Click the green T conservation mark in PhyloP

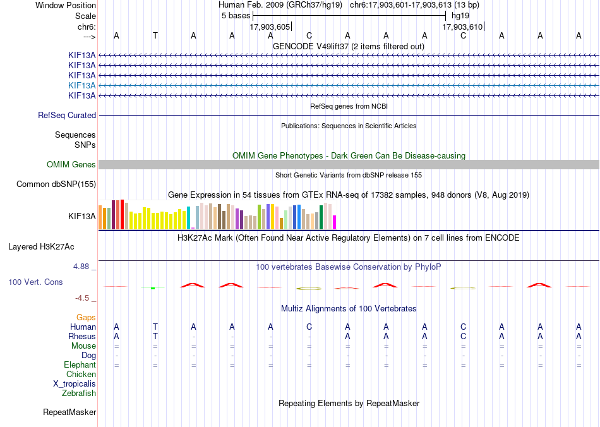click(153, 288)
